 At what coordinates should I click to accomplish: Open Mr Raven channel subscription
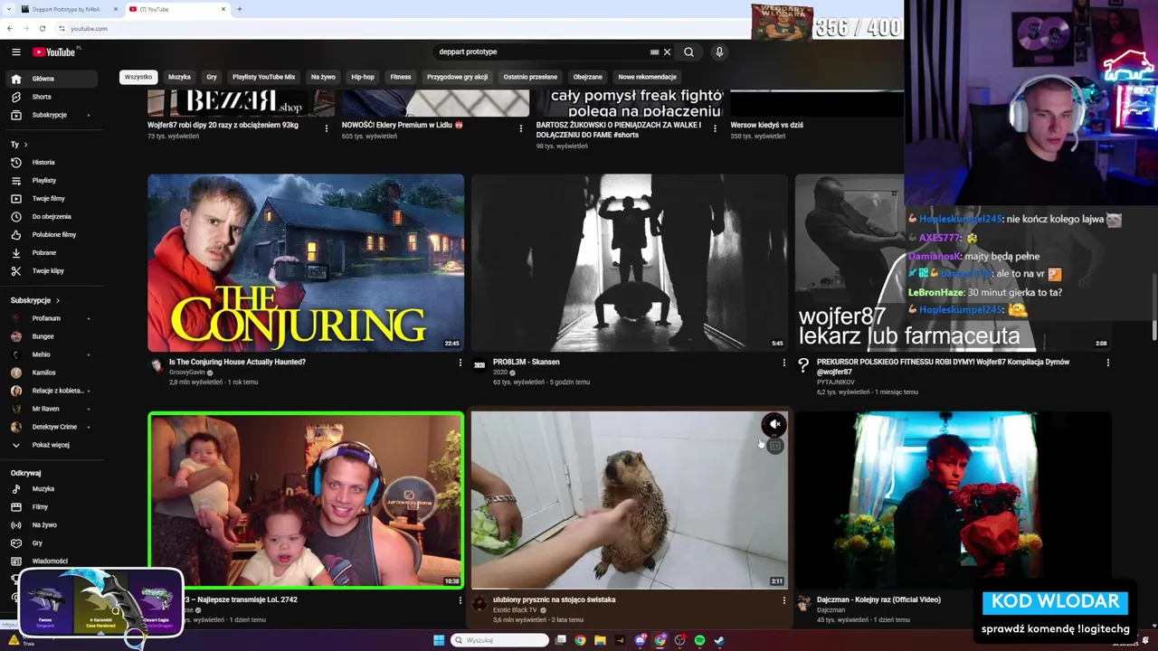click(x=52, y=409)
